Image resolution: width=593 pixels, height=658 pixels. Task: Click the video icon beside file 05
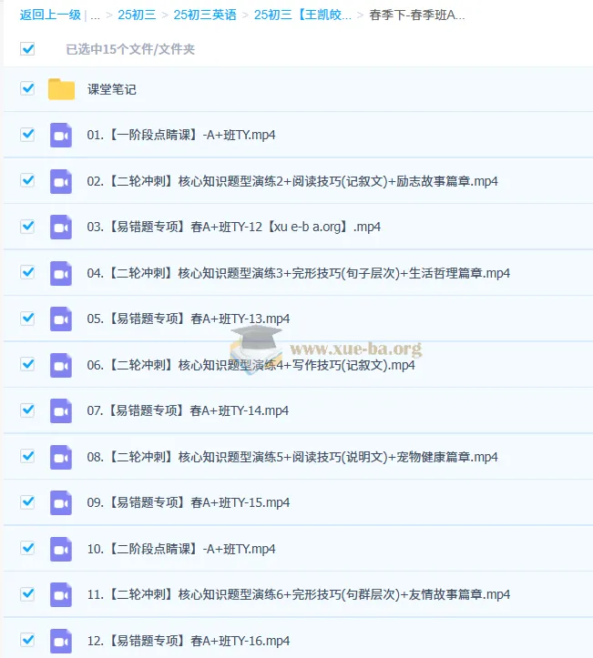61,319
